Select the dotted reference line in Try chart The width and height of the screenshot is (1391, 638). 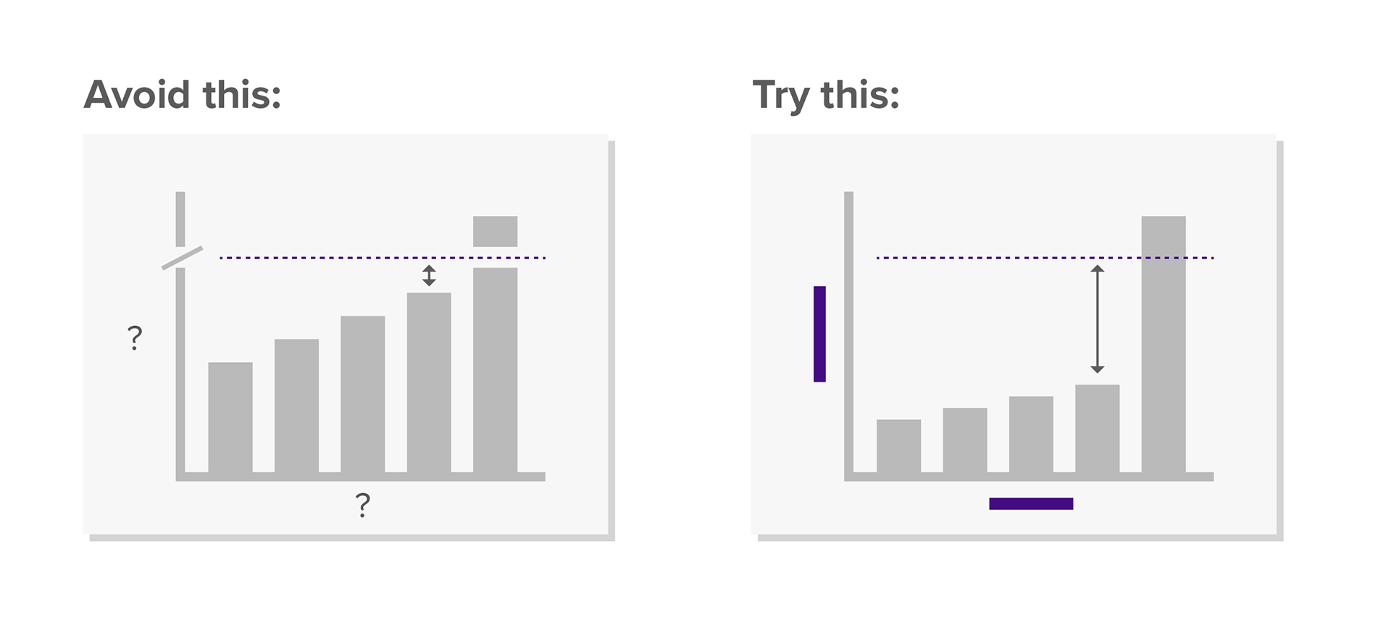coord(1045,258)
